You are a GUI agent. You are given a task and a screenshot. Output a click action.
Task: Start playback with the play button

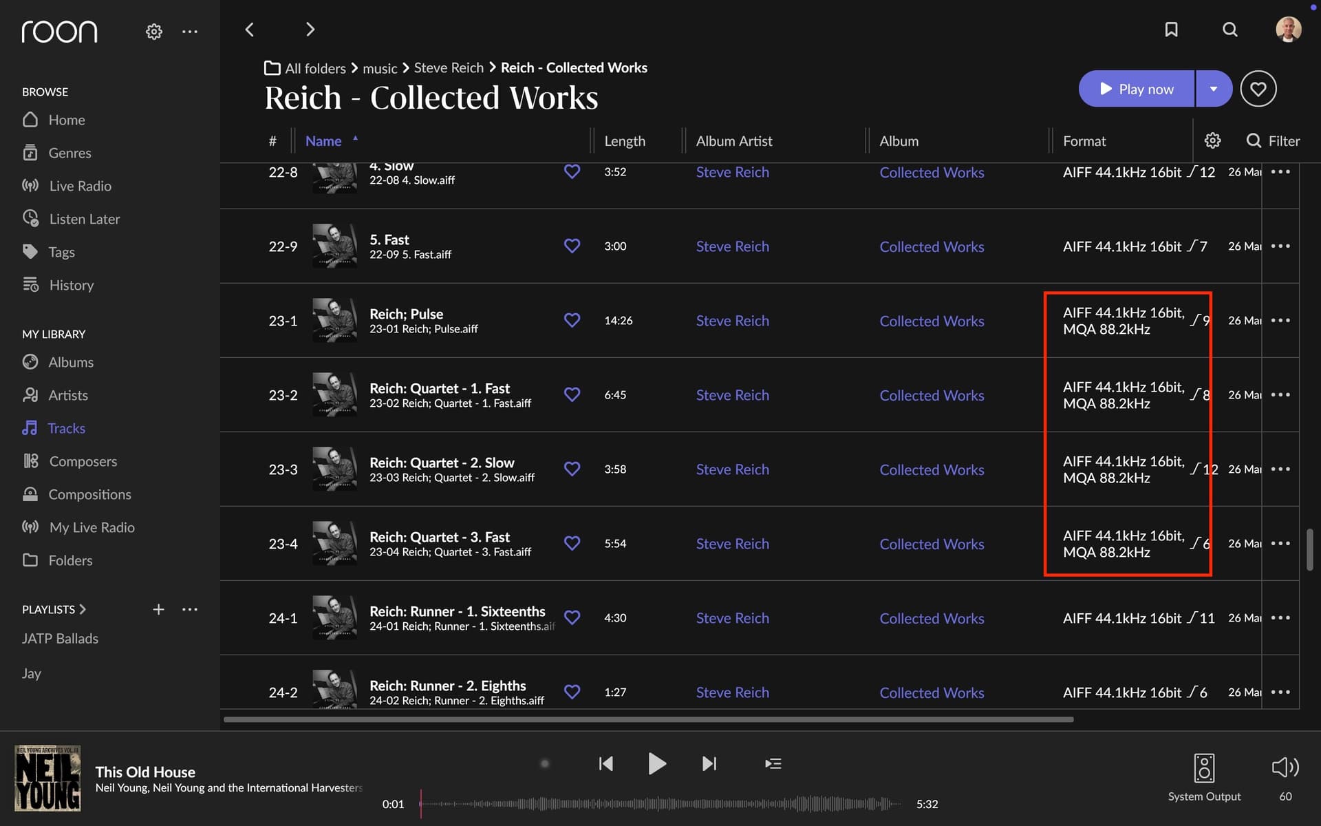pyautogui.click(x=657, y=763)
